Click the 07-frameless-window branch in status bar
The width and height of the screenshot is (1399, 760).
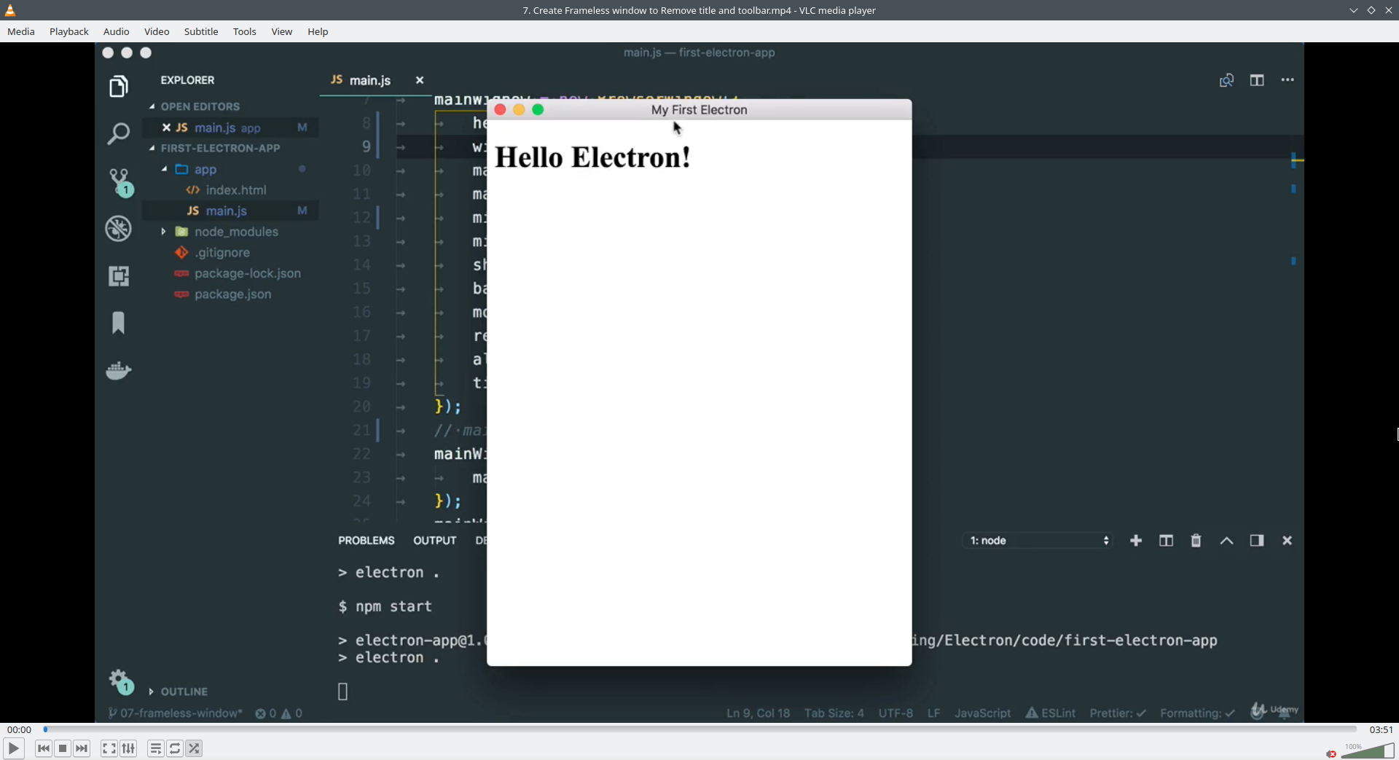click(176, 713)
